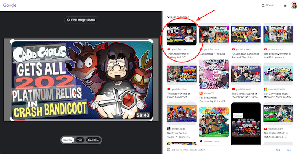Switch to the Text mode tab

click(x=79, y=140)
